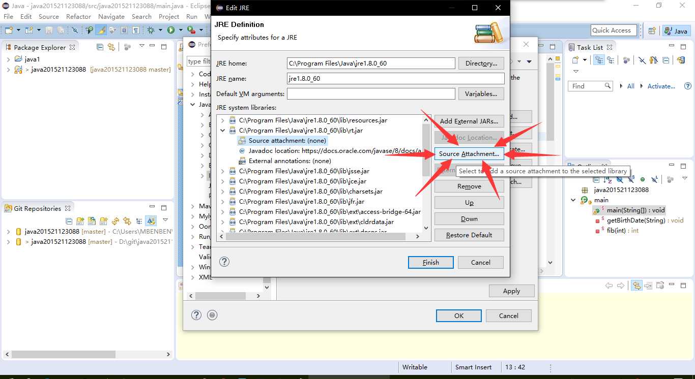Viewport: 695px width, 379px height.
Task: Click Create New Git Repository icon
Action: point(103,221)
